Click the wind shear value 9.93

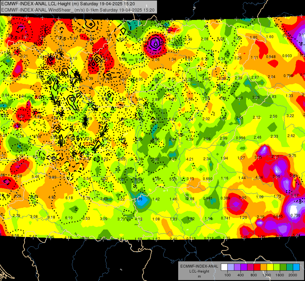123,39
